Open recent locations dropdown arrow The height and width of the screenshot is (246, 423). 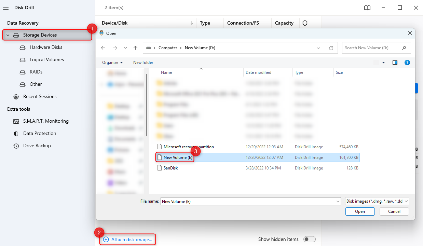coord(125,48)
